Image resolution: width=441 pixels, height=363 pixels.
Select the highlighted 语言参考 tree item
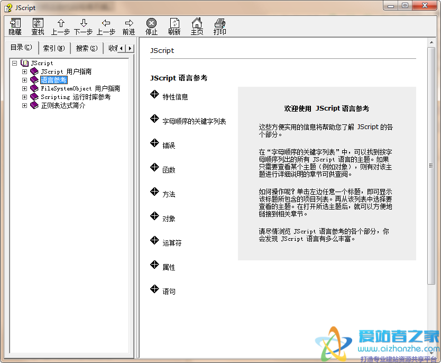coord(54,80)
